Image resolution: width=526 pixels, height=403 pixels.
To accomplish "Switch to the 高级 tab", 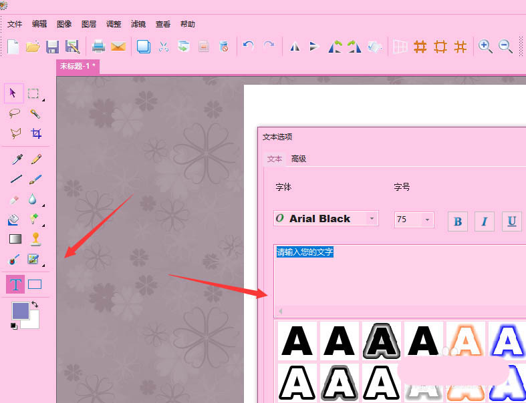I will click(x=299, y=159).
